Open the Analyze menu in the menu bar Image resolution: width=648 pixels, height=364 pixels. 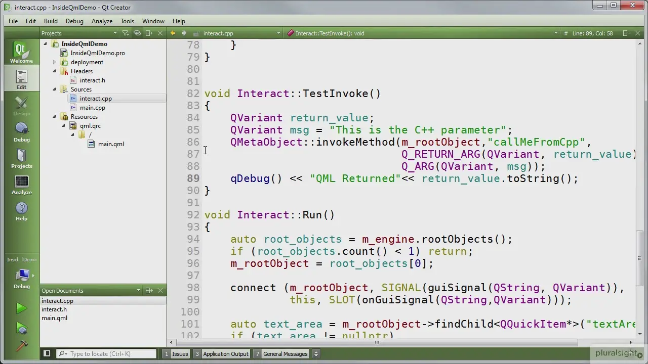(102, 21)
